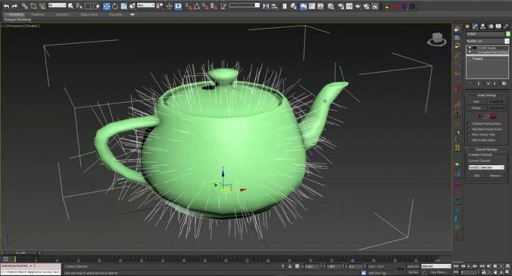Switch to the Freeform ribbon tab
The width and height of the screenshot is (512, 276).
click(38, 13)
